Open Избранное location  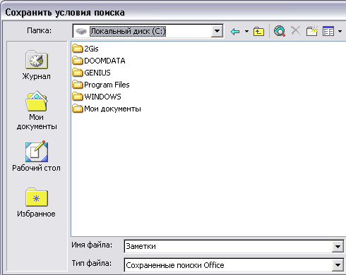(x=37, y=202)
